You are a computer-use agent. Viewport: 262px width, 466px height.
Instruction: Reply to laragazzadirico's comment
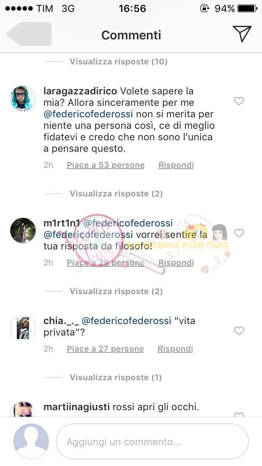(176, 165)
